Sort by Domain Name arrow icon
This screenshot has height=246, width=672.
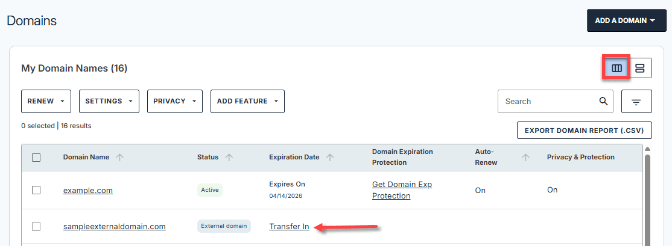click(x=119, y=158)
